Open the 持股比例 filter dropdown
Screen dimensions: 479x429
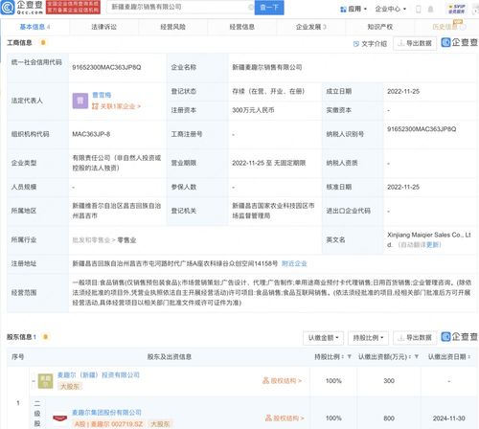368,338
